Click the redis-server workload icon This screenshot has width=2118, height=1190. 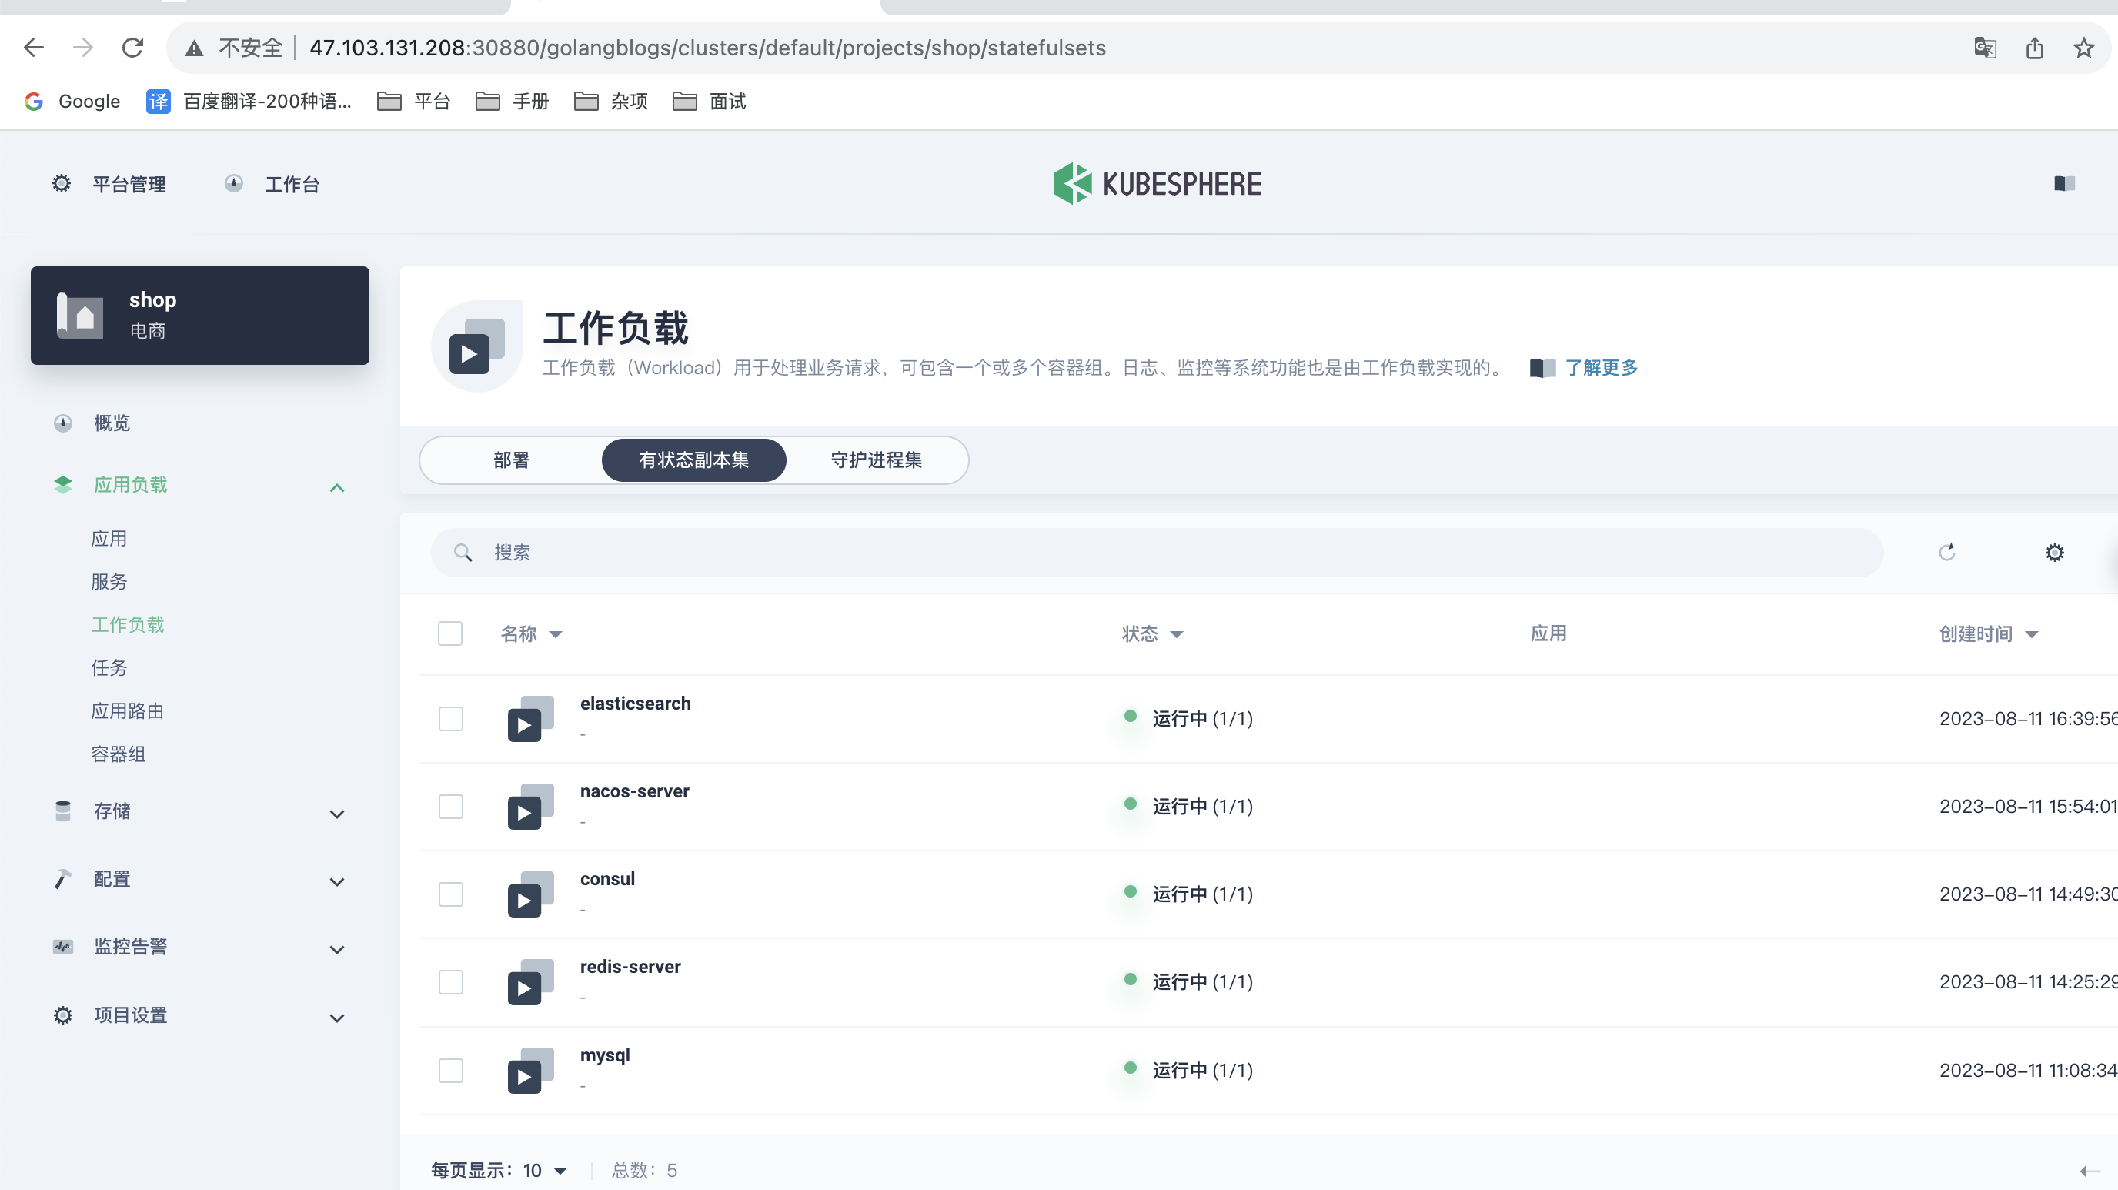530,982
